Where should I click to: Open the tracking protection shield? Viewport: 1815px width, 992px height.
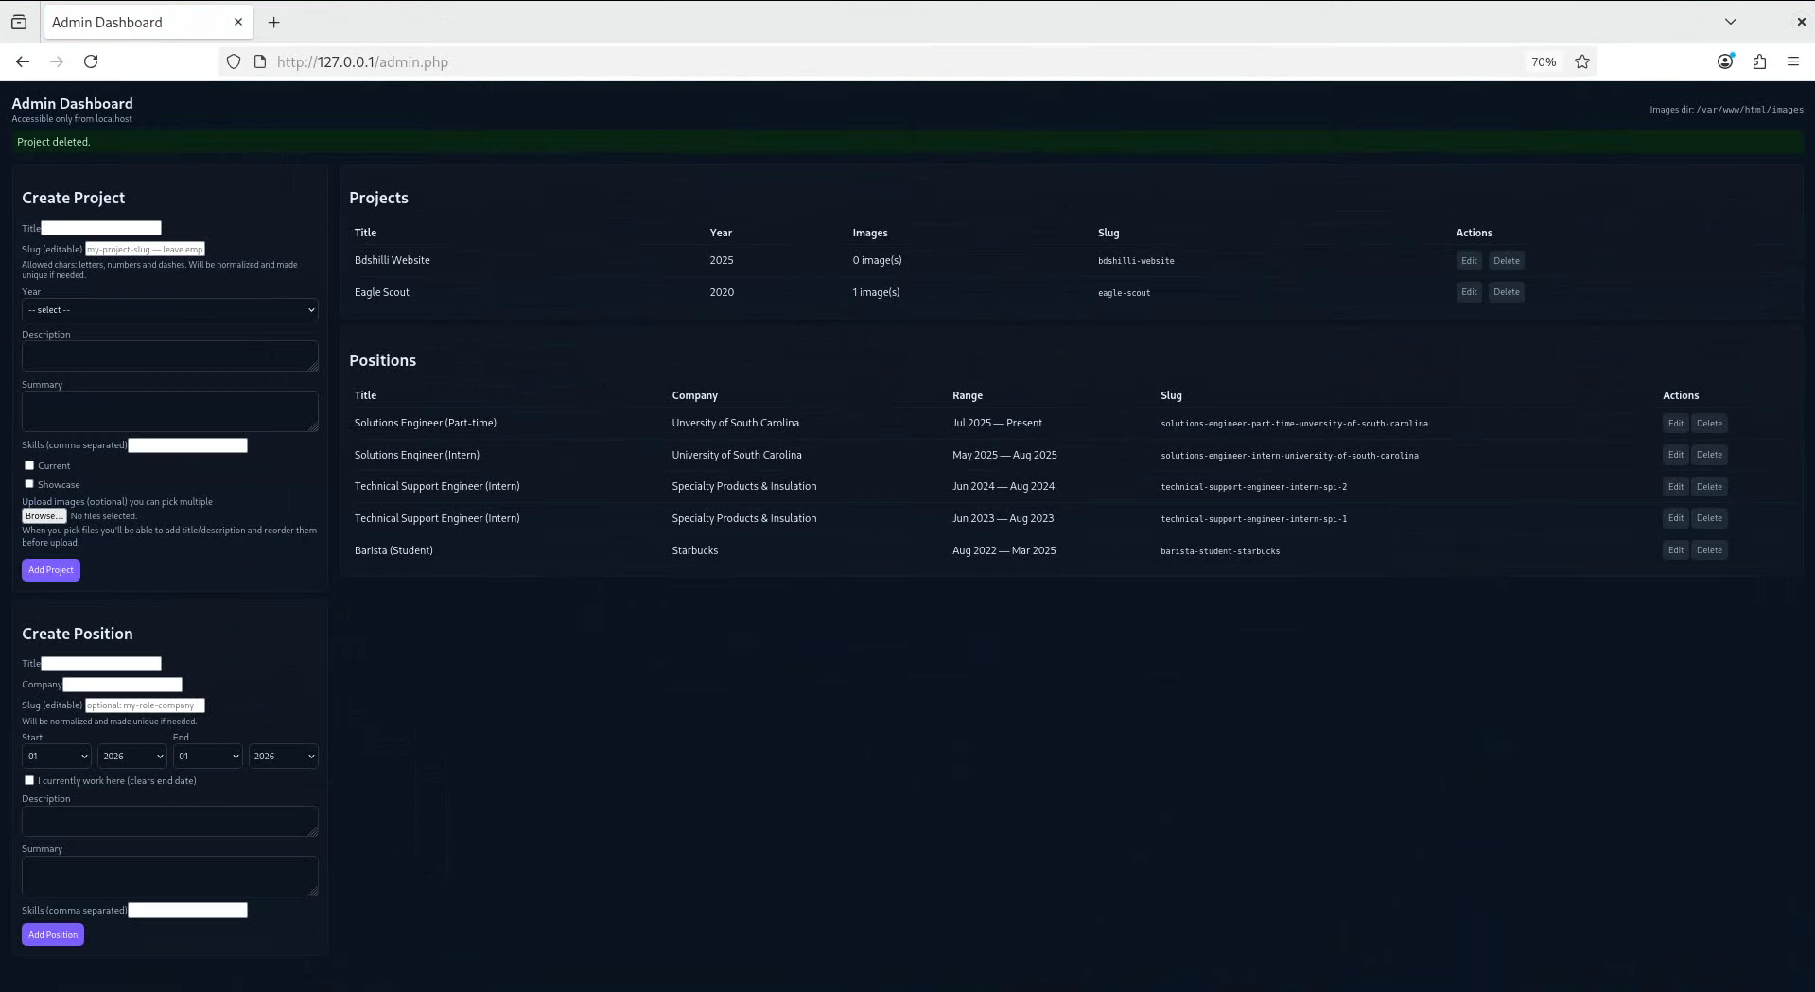pyautogui.click(x=233, y=61)
